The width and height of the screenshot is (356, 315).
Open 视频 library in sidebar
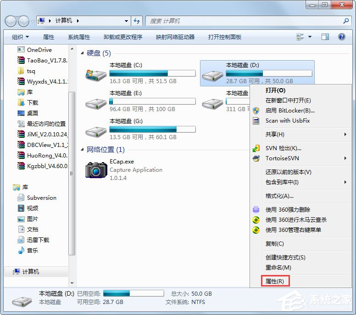point(28,208)
